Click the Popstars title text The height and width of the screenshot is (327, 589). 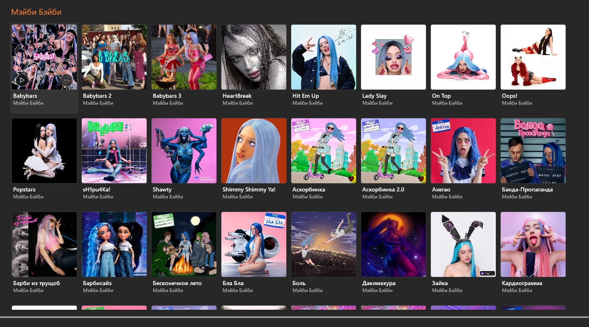coord(24,189)
